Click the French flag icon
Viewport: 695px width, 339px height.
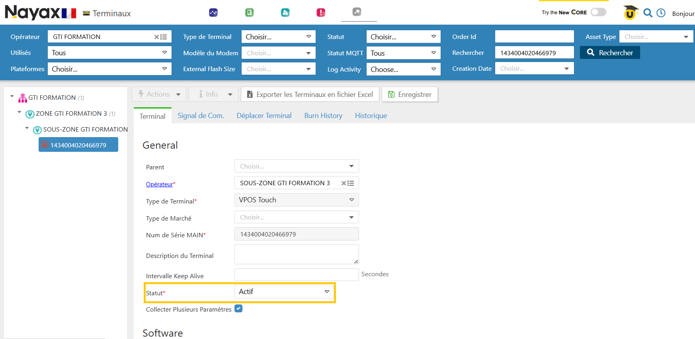point(69,13)
